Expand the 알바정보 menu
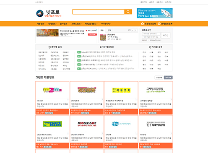This screenshot has height=153, width=208. point(64,24)
